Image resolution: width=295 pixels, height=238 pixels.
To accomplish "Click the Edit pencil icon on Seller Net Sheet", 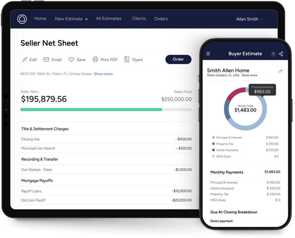I will tap(25, 59).
